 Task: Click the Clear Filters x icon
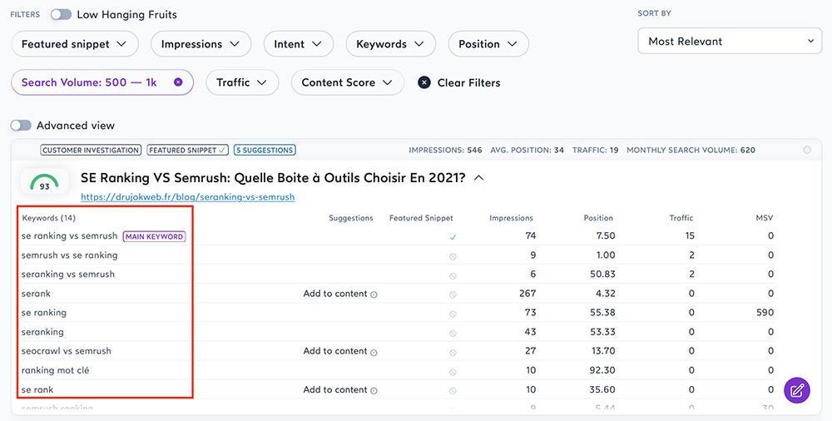(424, 82)
